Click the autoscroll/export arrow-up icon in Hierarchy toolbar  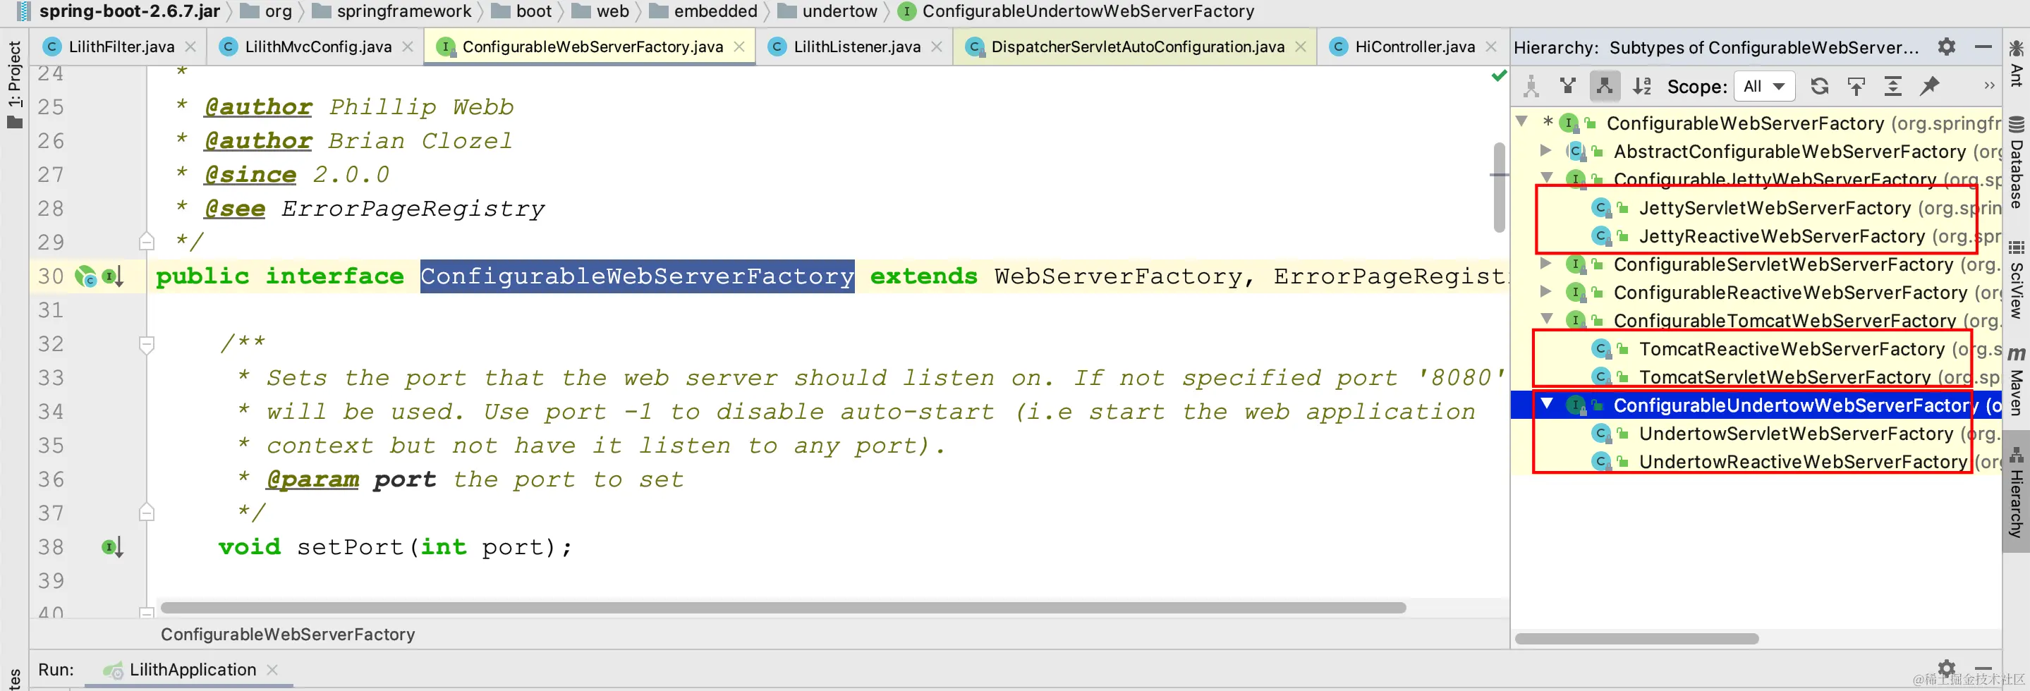[1856, 87]
